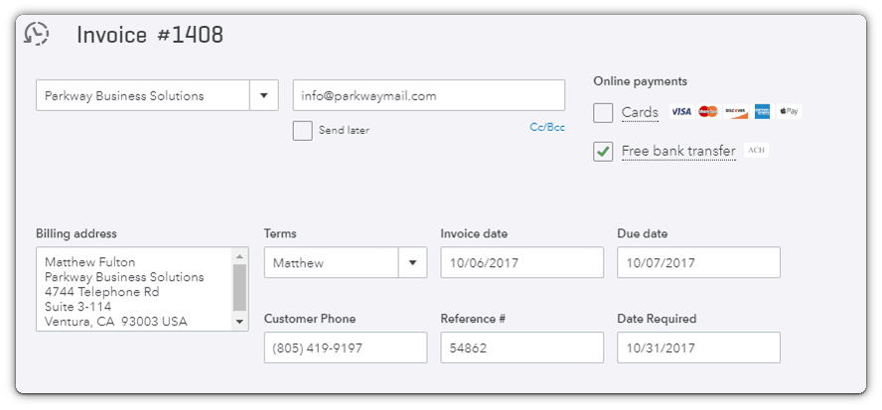
Task: Tick the Send later checkbox
Action: (x=303, y=130)
